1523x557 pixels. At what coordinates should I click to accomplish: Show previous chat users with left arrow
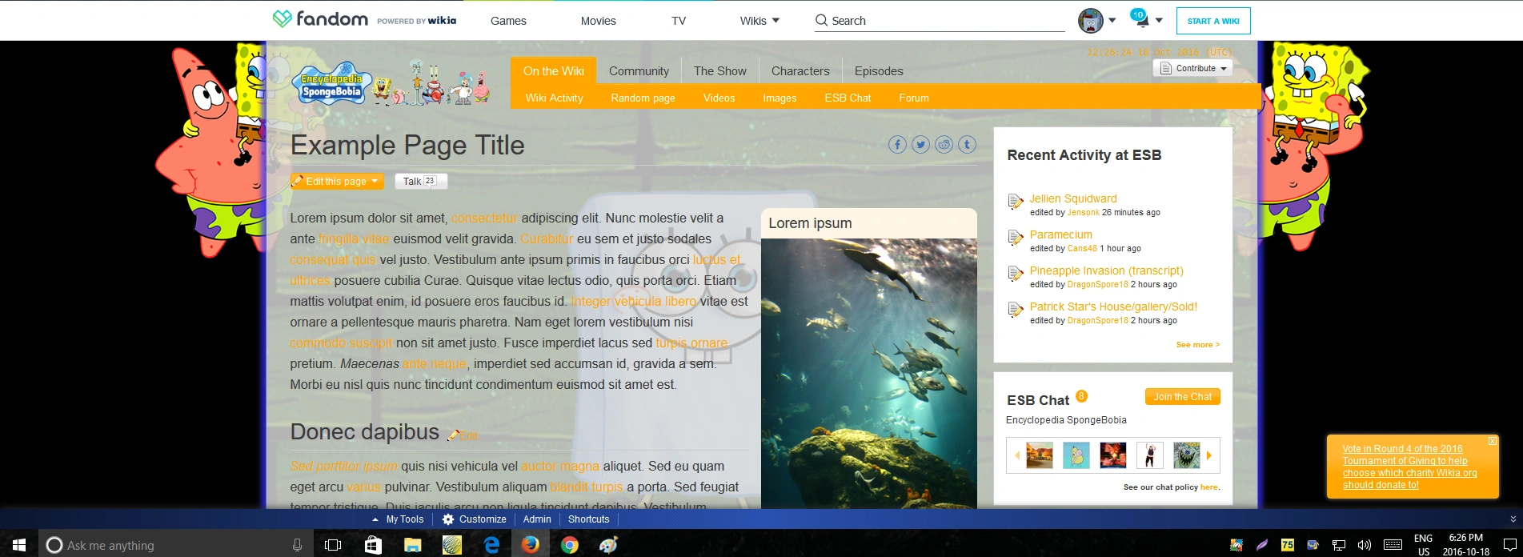pyautogui.click(x=1017, y=455)
